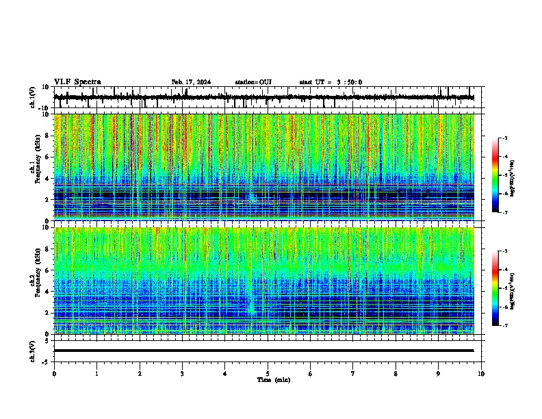542x419 pixels.
Task: Click time axis tick label "2"
Action: (140, 374)
